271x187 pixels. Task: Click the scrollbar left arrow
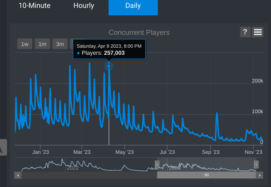[x=18, y=175]
